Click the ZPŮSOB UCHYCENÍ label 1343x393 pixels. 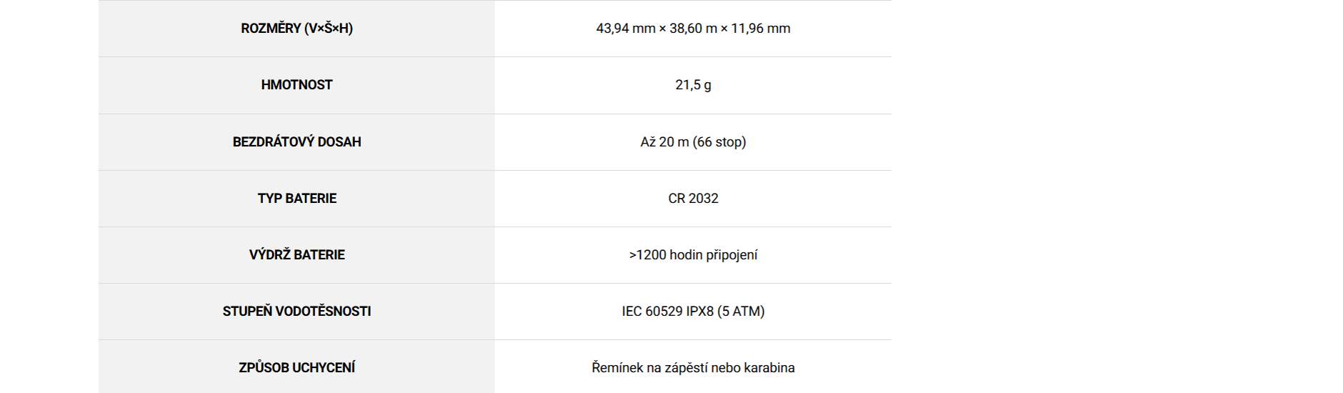tap(296, 367)
